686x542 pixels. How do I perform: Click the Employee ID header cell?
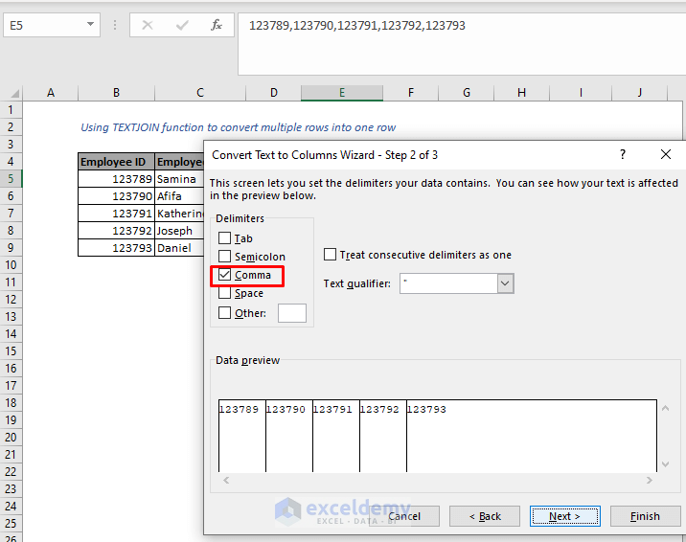point(116,162)
